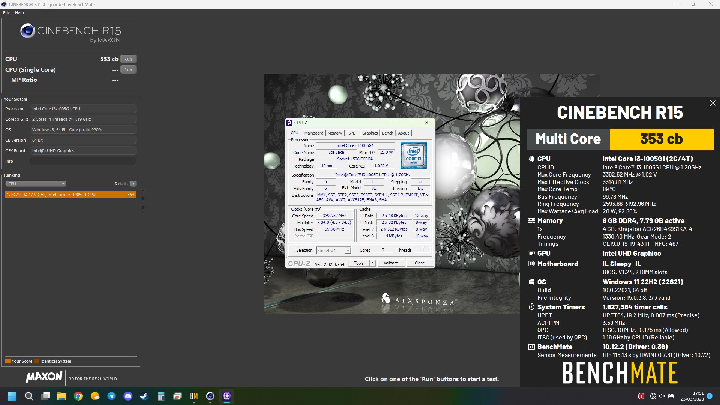Run the CPU (Single Core) test
The width and height of the screenshot is (720, 405).
(x=128, y=70)
